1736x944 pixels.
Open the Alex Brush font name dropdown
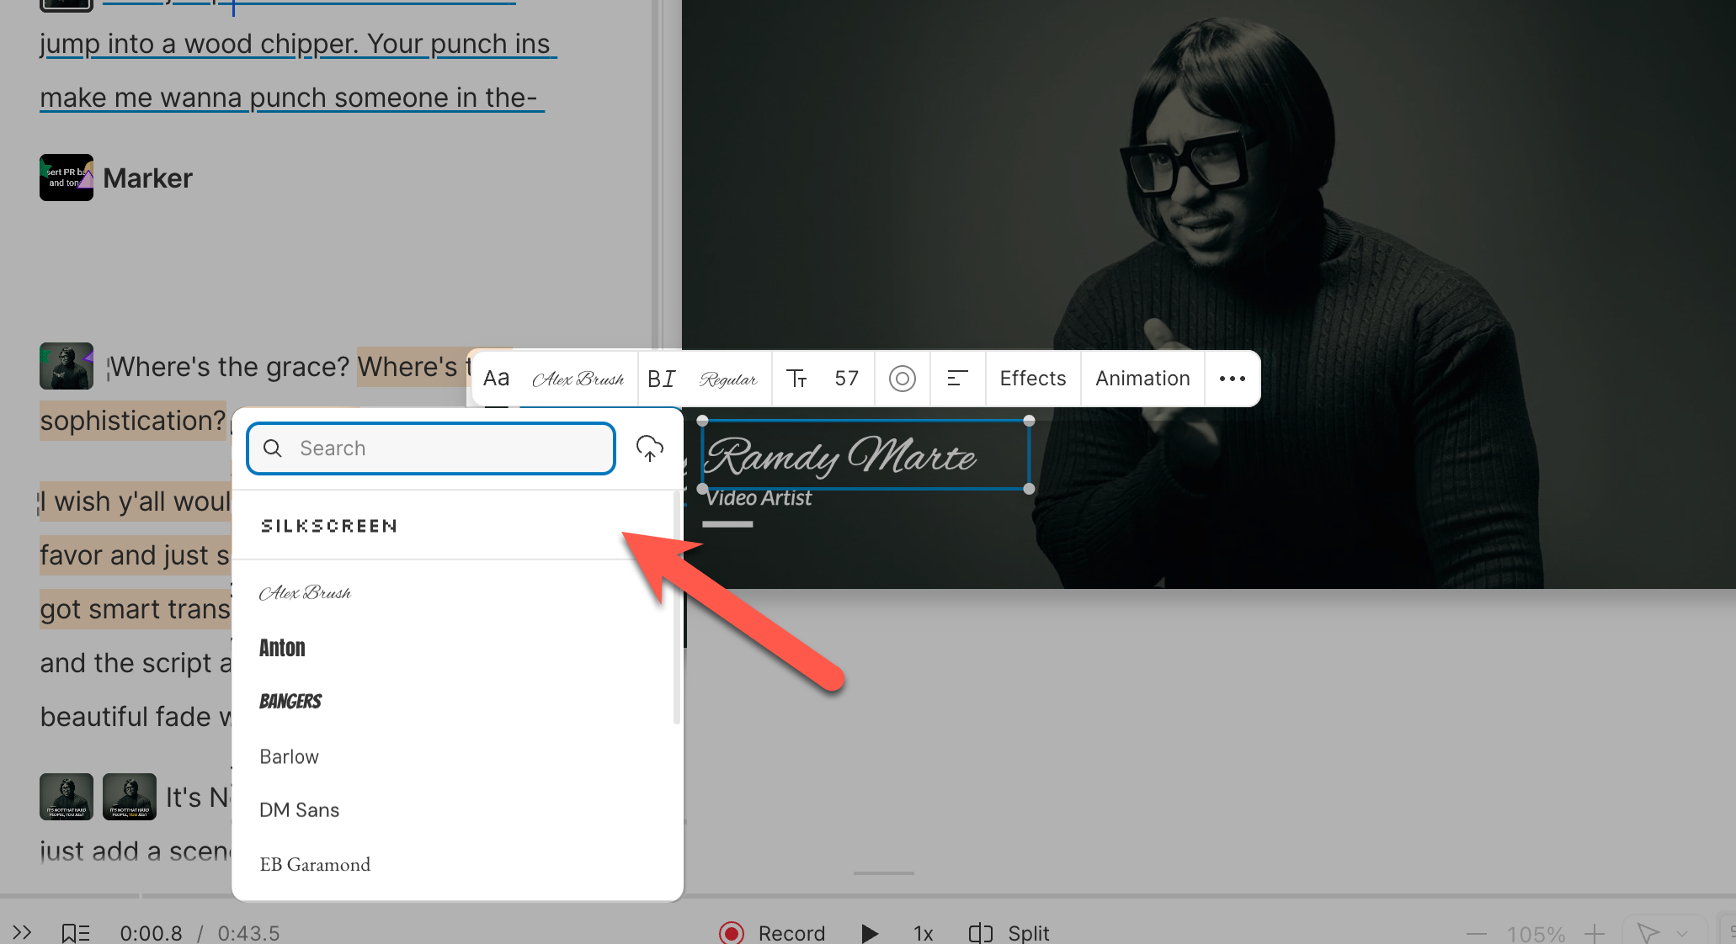click(578, 379)
